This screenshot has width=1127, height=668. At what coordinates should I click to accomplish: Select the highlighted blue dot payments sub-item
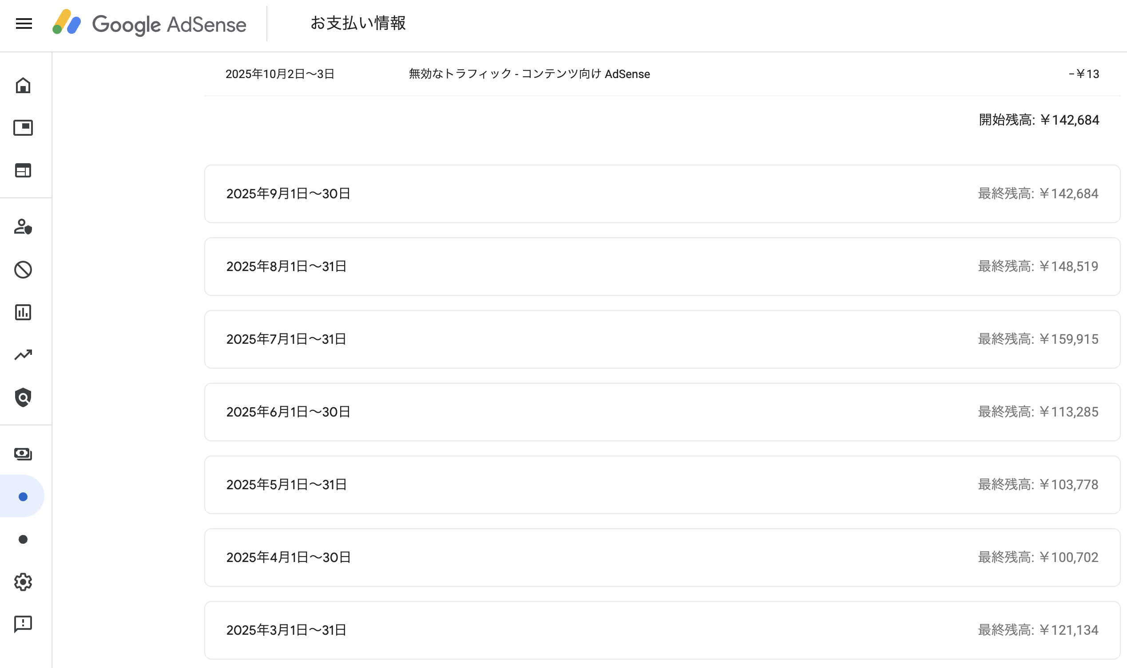tap(23, 496)
